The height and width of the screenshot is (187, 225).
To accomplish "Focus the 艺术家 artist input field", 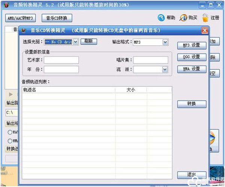I will pyautogui.click(x=61, y=60).
